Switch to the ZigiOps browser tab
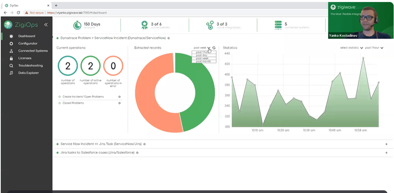 [x=26, y=6]
